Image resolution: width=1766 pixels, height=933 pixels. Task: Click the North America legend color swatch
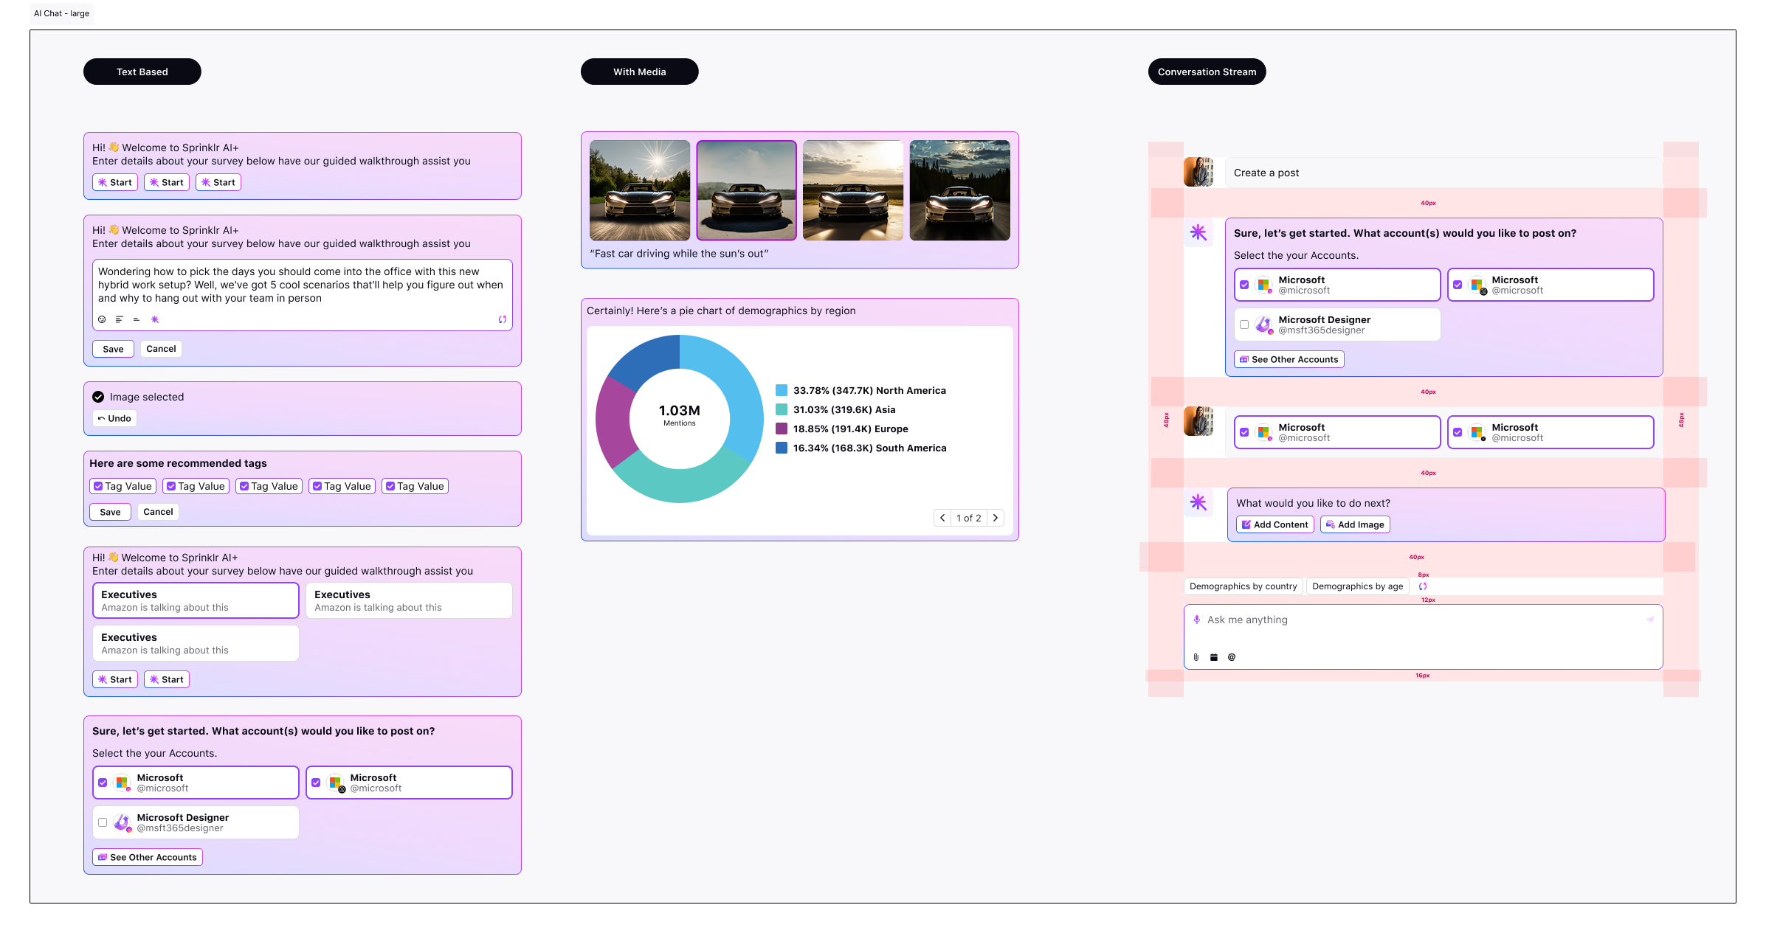coord(781,389)
